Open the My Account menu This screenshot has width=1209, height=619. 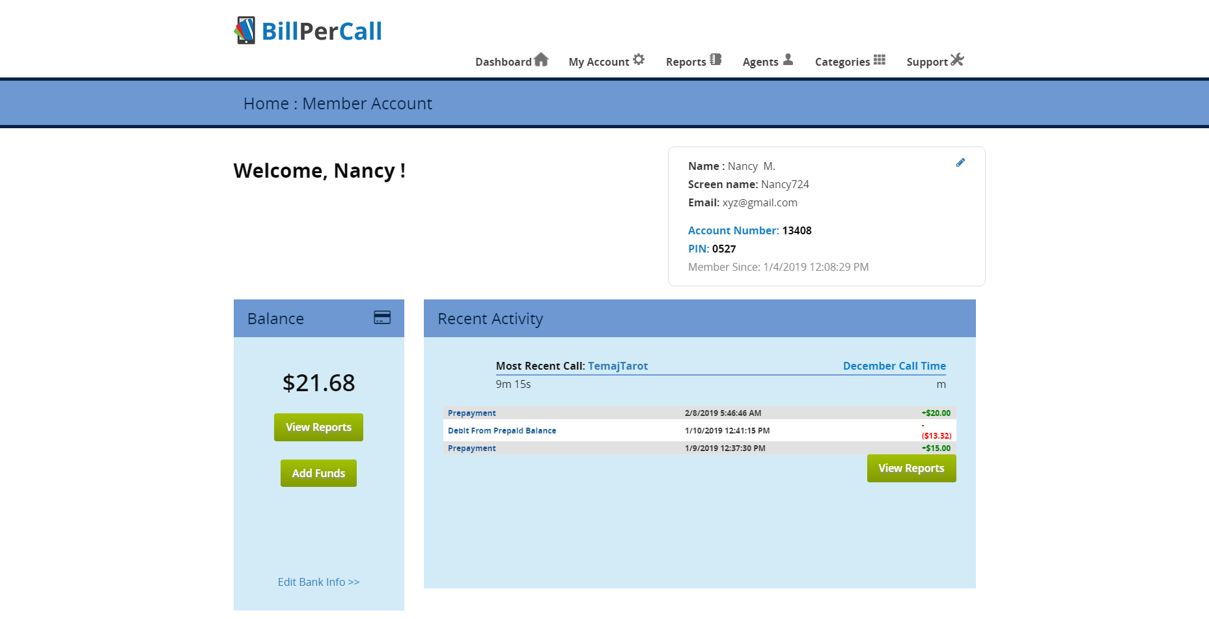click(x=598, y=62)
